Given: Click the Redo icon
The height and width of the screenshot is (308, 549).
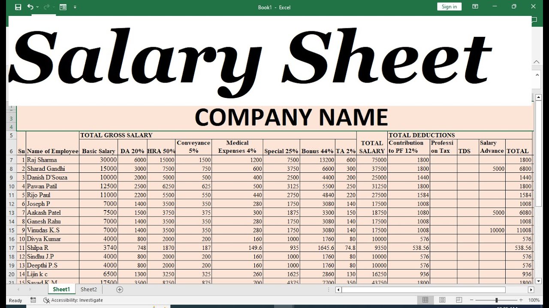Looking at the screenshot, I should click(46, 7).
